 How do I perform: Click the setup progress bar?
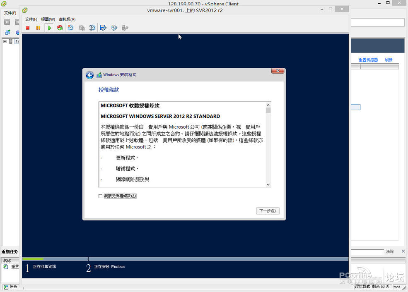185,259
